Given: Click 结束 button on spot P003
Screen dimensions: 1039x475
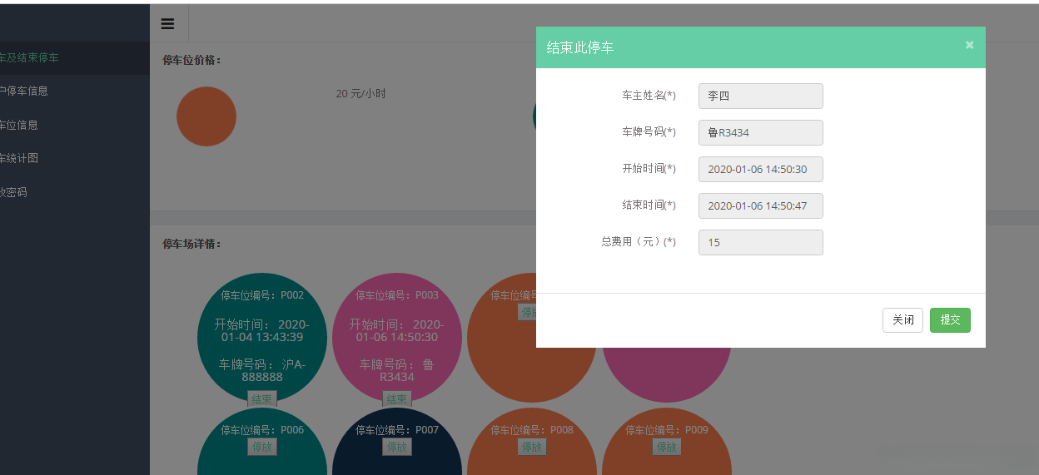Looking at the screenshot, I should tap(397, 399).
